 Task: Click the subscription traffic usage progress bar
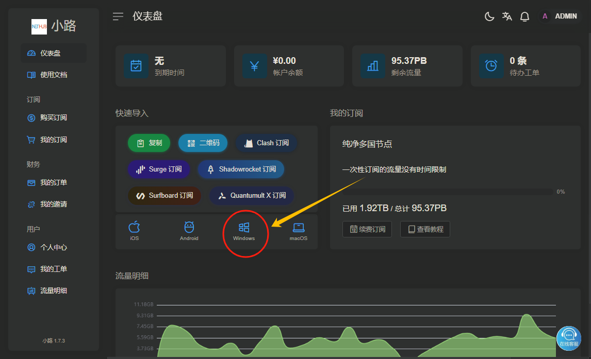tap(448, 192)
